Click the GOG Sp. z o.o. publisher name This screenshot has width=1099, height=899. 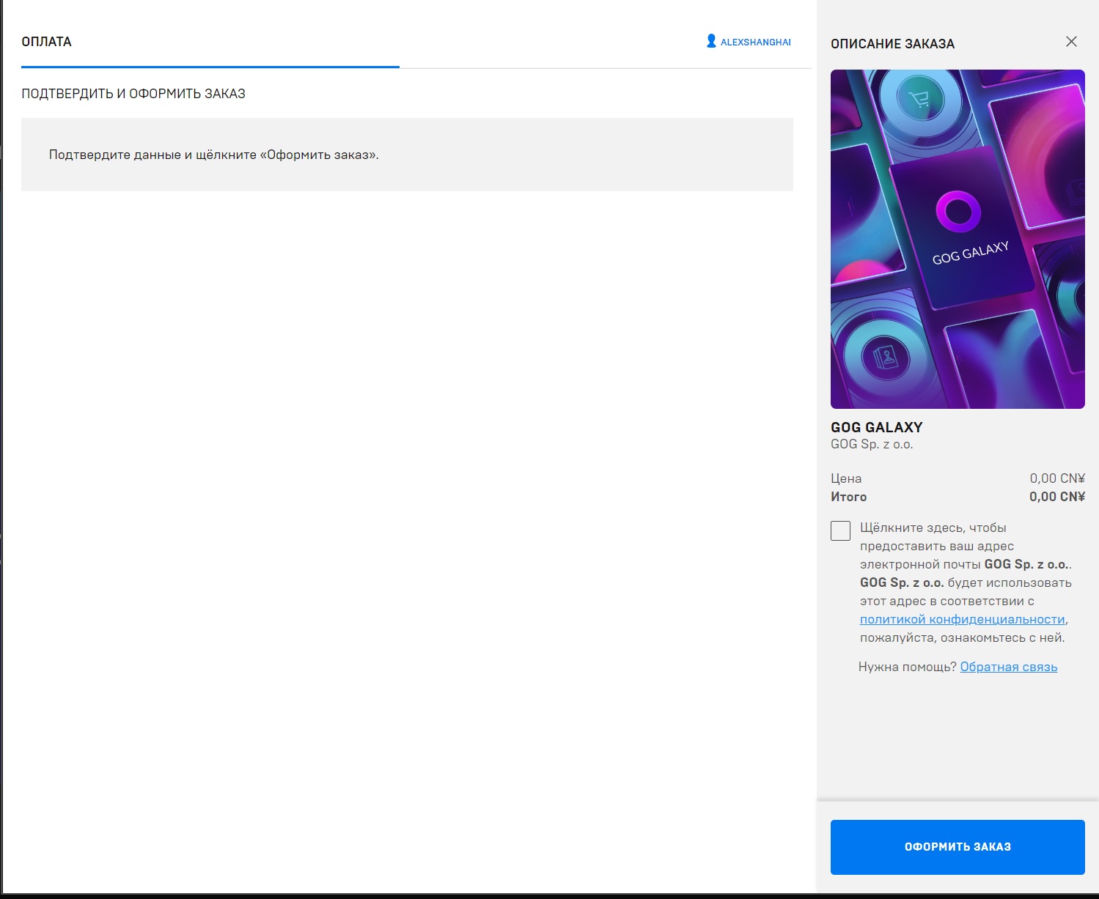872,444
